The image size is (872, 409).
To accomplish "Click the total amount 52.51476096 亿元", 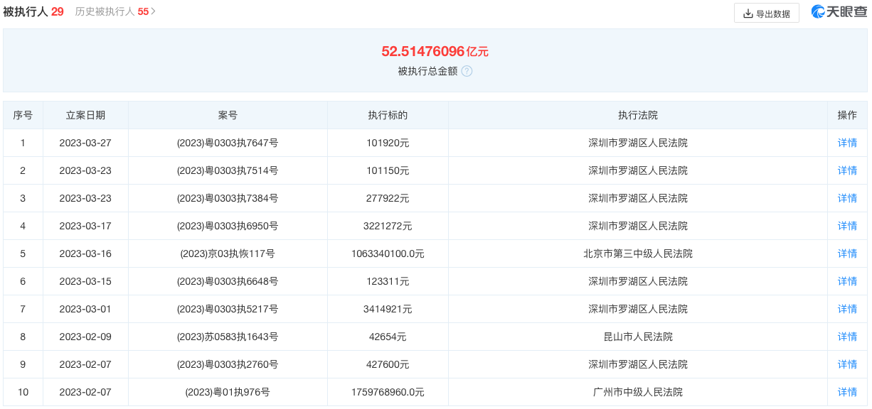I will [x=435, y=51].
